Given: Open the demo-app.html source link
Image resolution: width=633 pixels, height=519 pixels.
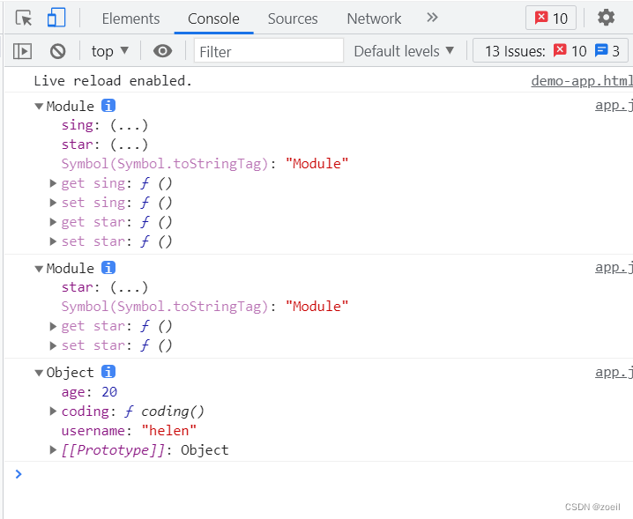Looking at the screenshot, I should (582, 81).
